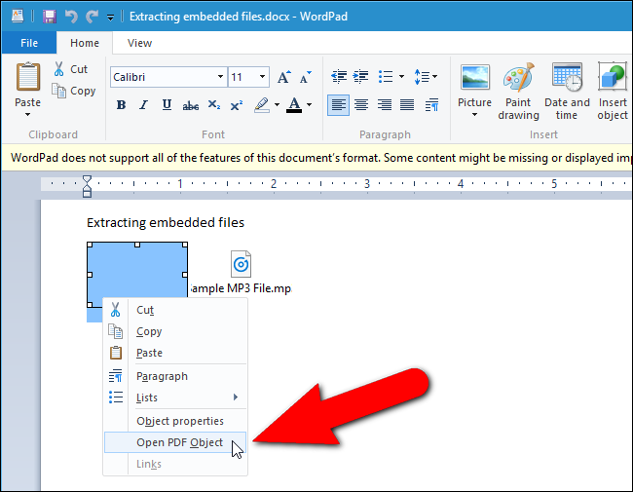Toggle Bold formatting
This screenshot has width=633, height=492.
(121, 105)
